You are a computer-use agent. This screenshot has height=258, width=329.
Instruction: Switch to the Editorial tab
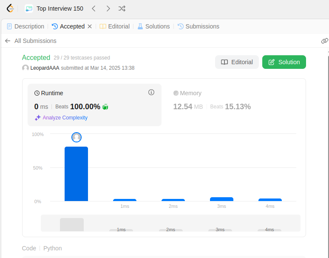[x=115, y=26]
